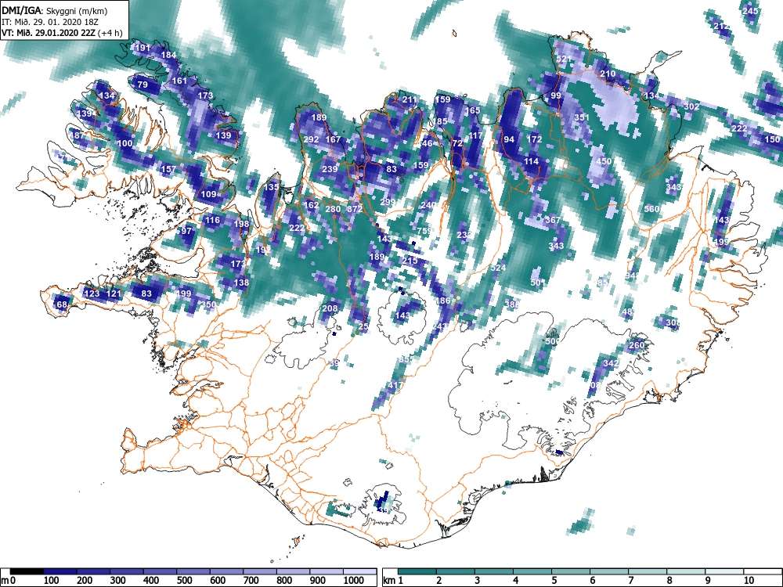Click the map value 117
The image size is (783, 587).
click(x=476, y=135)
